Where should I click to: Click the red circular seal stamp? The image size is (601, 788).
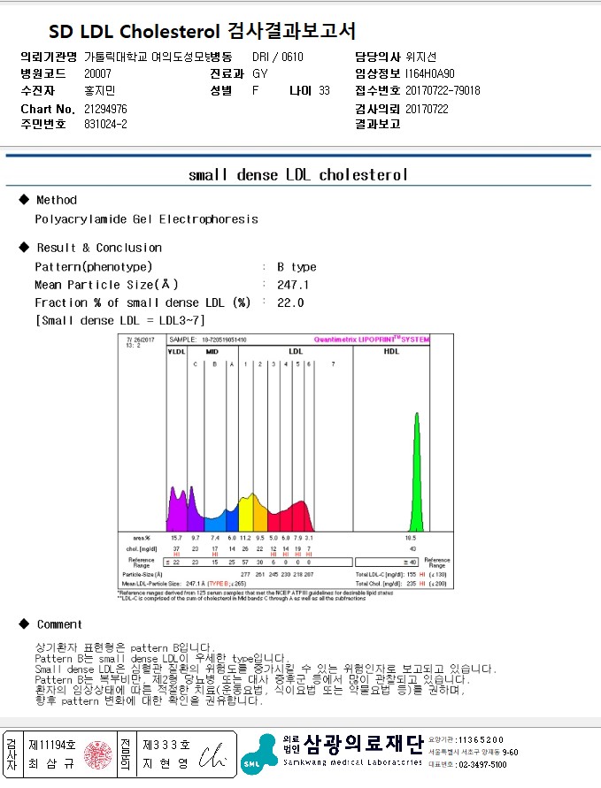(x=97, y=754)
